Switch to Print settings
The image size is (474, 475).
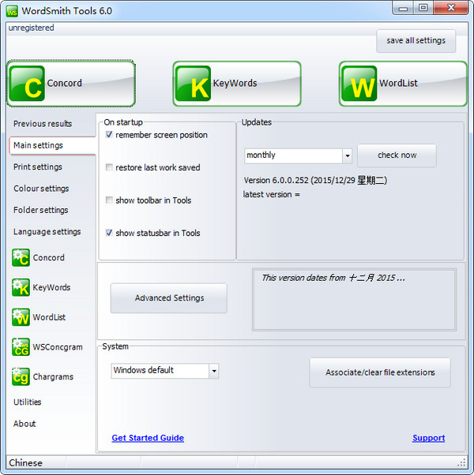click(x=38, y=167)
